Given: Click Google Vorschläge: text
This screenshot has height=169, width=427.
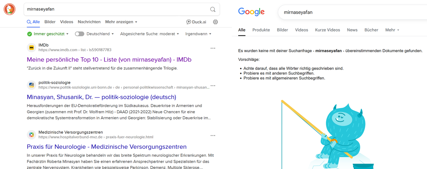Looking at the screenshot, I should (x=249, y=60).
